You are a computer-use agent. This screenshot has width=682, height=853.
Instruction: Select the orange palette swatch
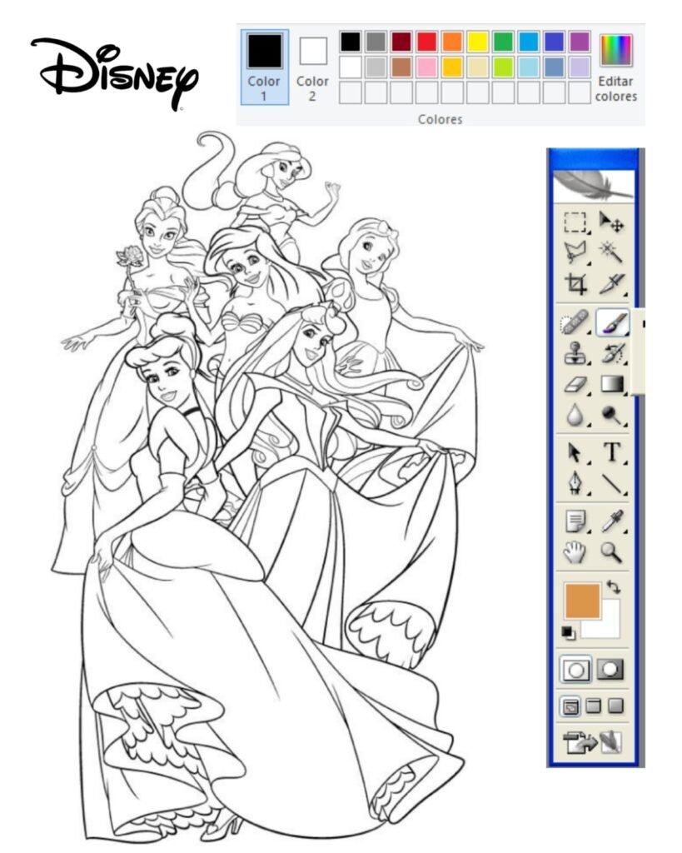452,42
